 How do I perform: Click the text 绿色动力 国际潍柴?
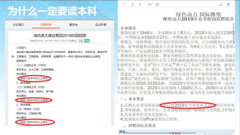tap(198, 14)
